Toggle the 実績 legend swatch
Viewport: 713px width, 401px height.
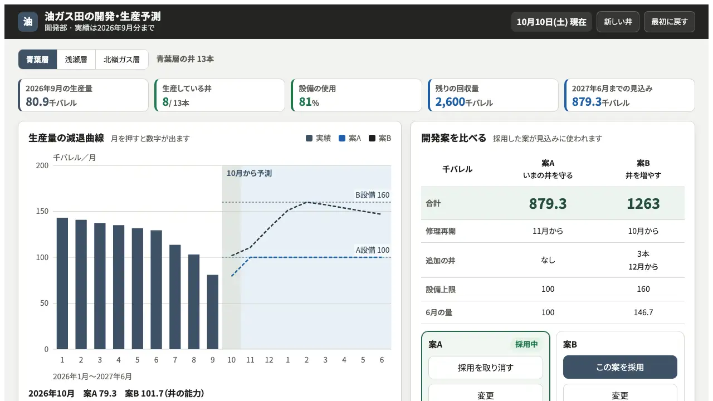click(x=309, y=138)
